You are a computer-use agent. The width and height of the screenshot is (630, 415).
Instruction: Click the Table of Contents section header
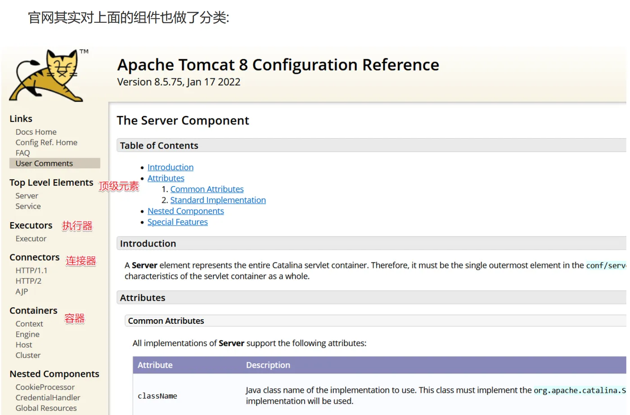(x=371, y=145)
